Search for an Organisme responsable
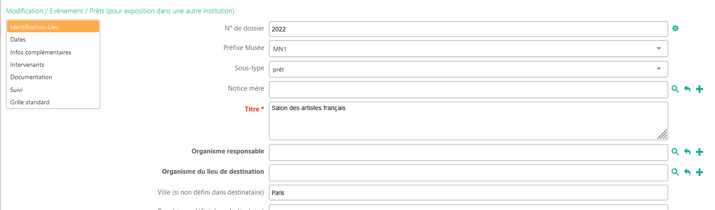The image size is (715, 210). tap(675, 152)
